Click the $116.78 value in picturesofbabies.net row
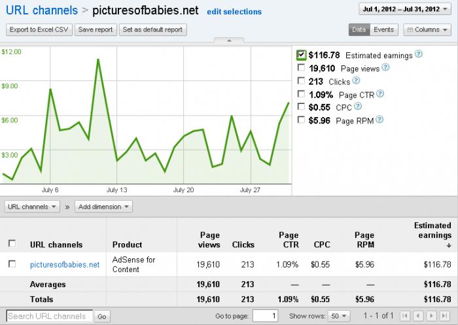 click(437, 265)
